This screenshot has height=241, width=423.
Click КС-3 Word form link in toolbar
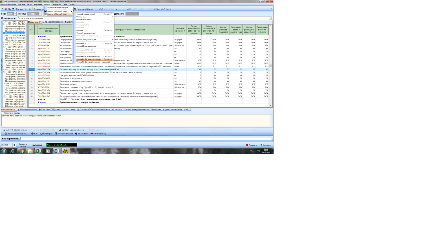pyautogui.click(x=163, y=9)
